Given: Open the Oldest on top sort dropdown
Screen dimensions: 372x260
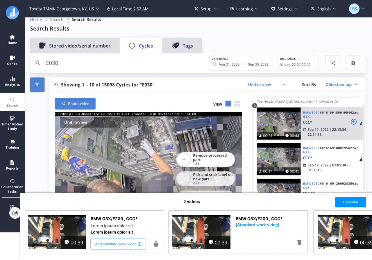Looking at the screenshot, I should 341,85.
